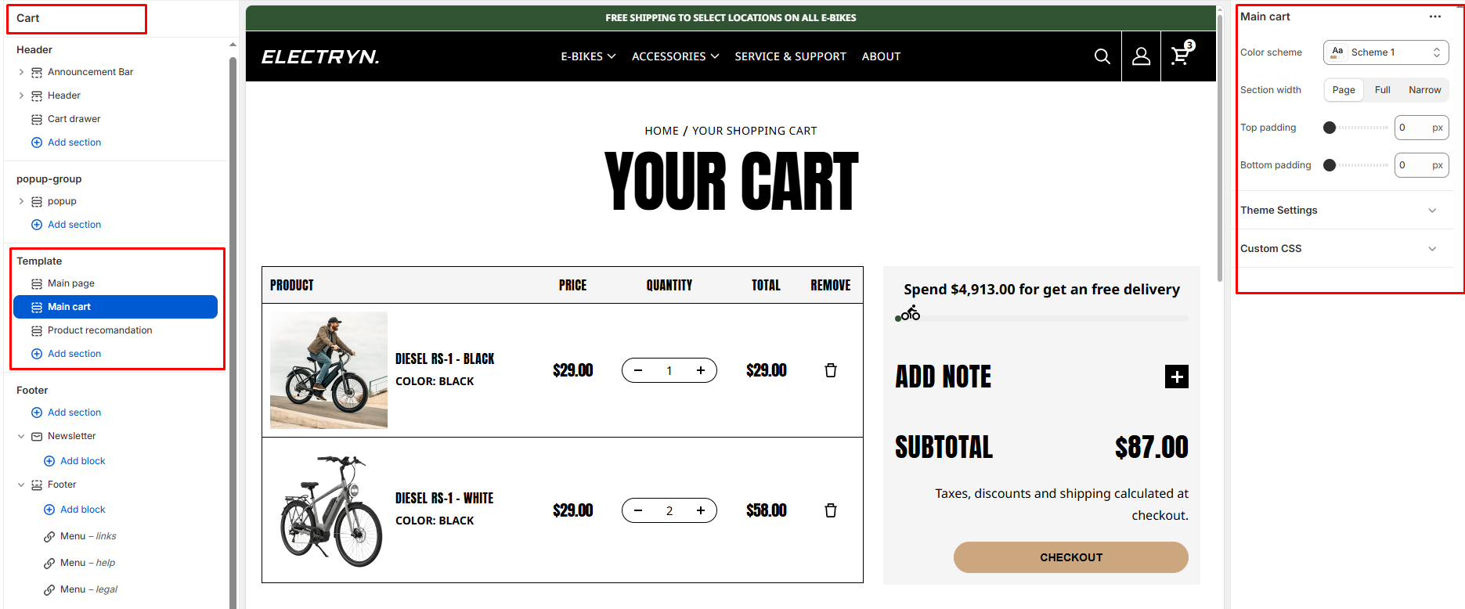Image resolution: width=1465 pixels, height=609 pixels.
Task: Click the Add Note plus icon
Action: tap(1176, 377)
